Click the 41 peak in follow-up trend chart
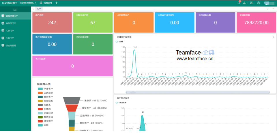 pyautogui.click(x=142, y=115)
